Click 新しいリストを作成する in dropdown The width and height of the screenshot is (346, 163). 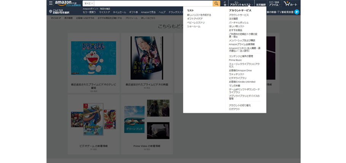(199, 15)
